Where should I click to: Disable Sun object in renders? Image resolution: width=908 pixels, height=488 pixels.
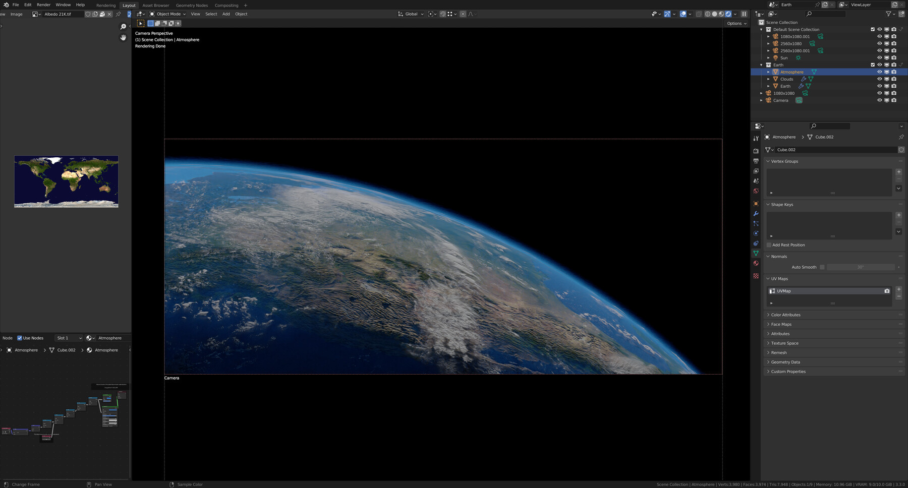(x=893, y=58)
